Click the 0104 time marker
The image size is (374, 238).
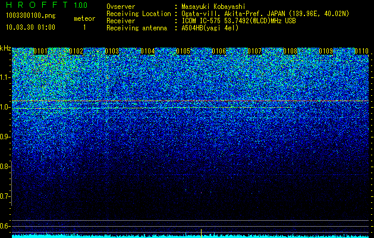[x=147, y=51]
